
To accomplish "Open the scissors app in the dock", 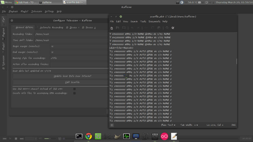I will 107,136.
